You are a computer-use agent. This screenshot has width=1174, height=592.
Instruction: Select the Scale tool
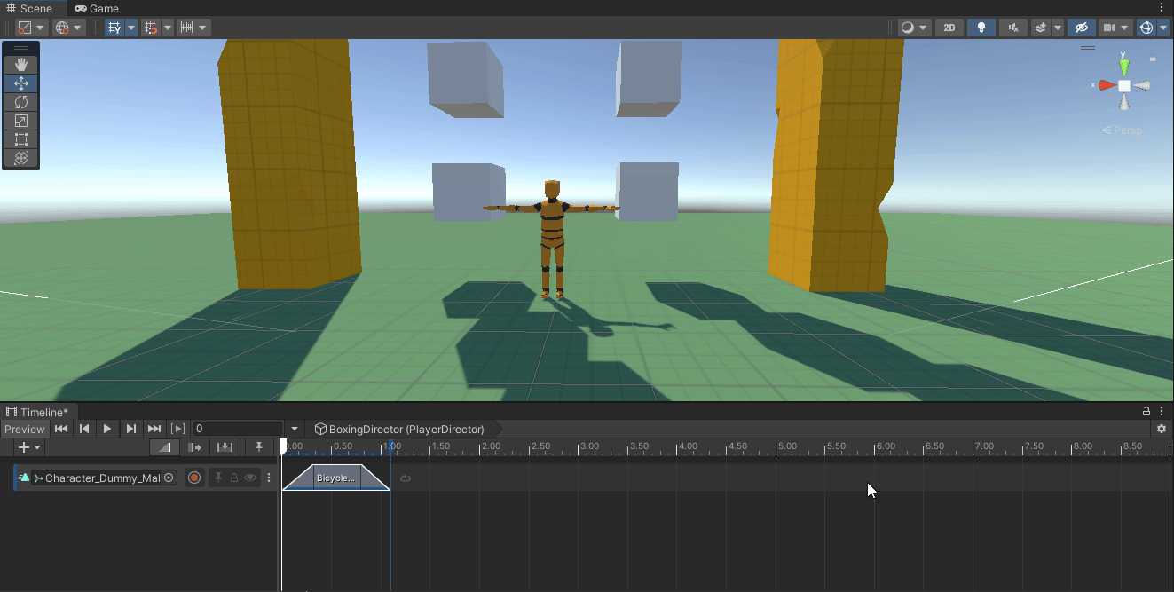pos(20,121)
